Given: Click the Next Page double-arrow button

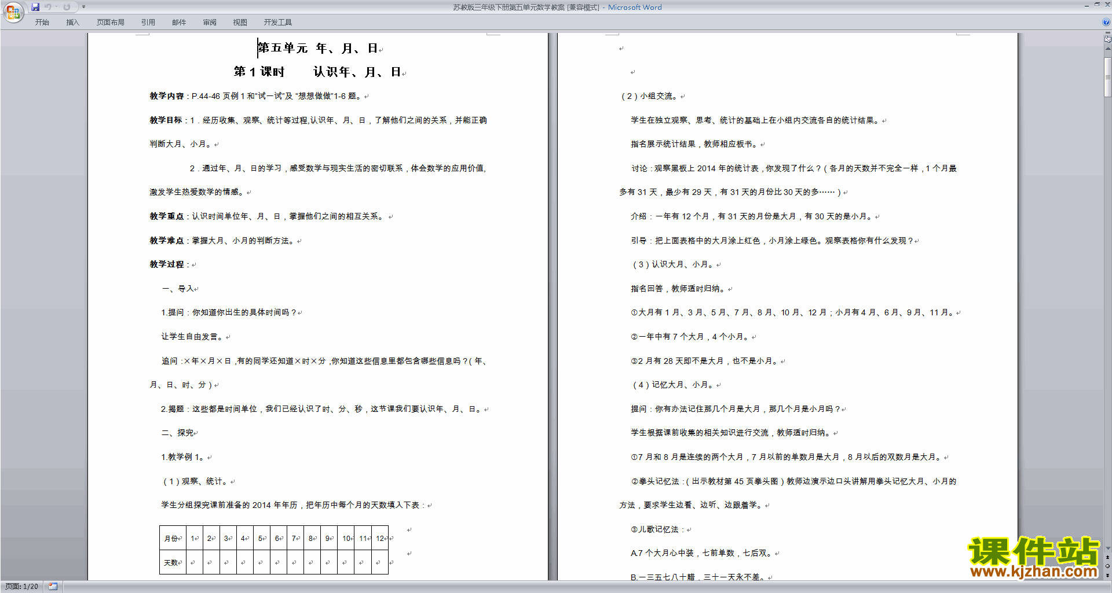Looking at the screenshot, I should [x=1108, y=575].
